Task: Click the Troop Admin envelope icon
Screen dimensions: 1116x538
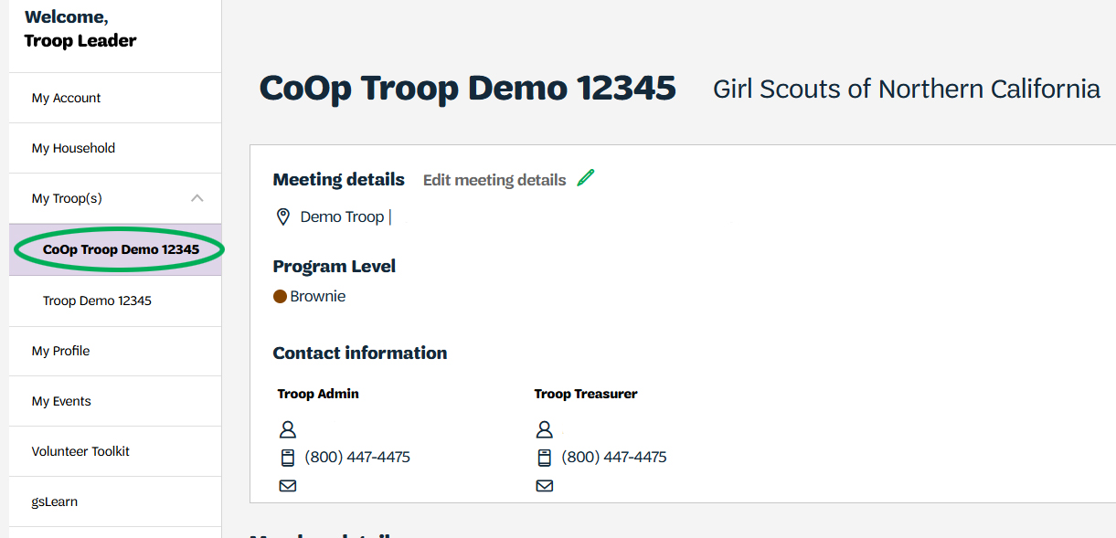Action: (288, 486)
